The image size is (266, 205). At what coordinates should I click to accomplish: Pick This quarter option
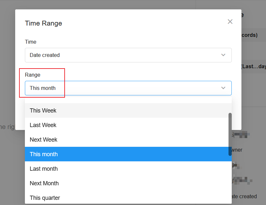point(128,198)
